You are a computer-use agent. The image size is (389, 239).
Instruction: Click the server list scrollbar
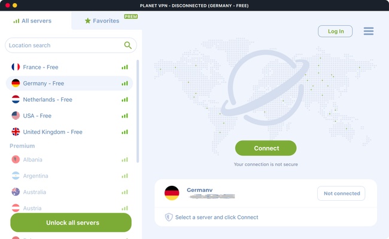tap(138, 111)
